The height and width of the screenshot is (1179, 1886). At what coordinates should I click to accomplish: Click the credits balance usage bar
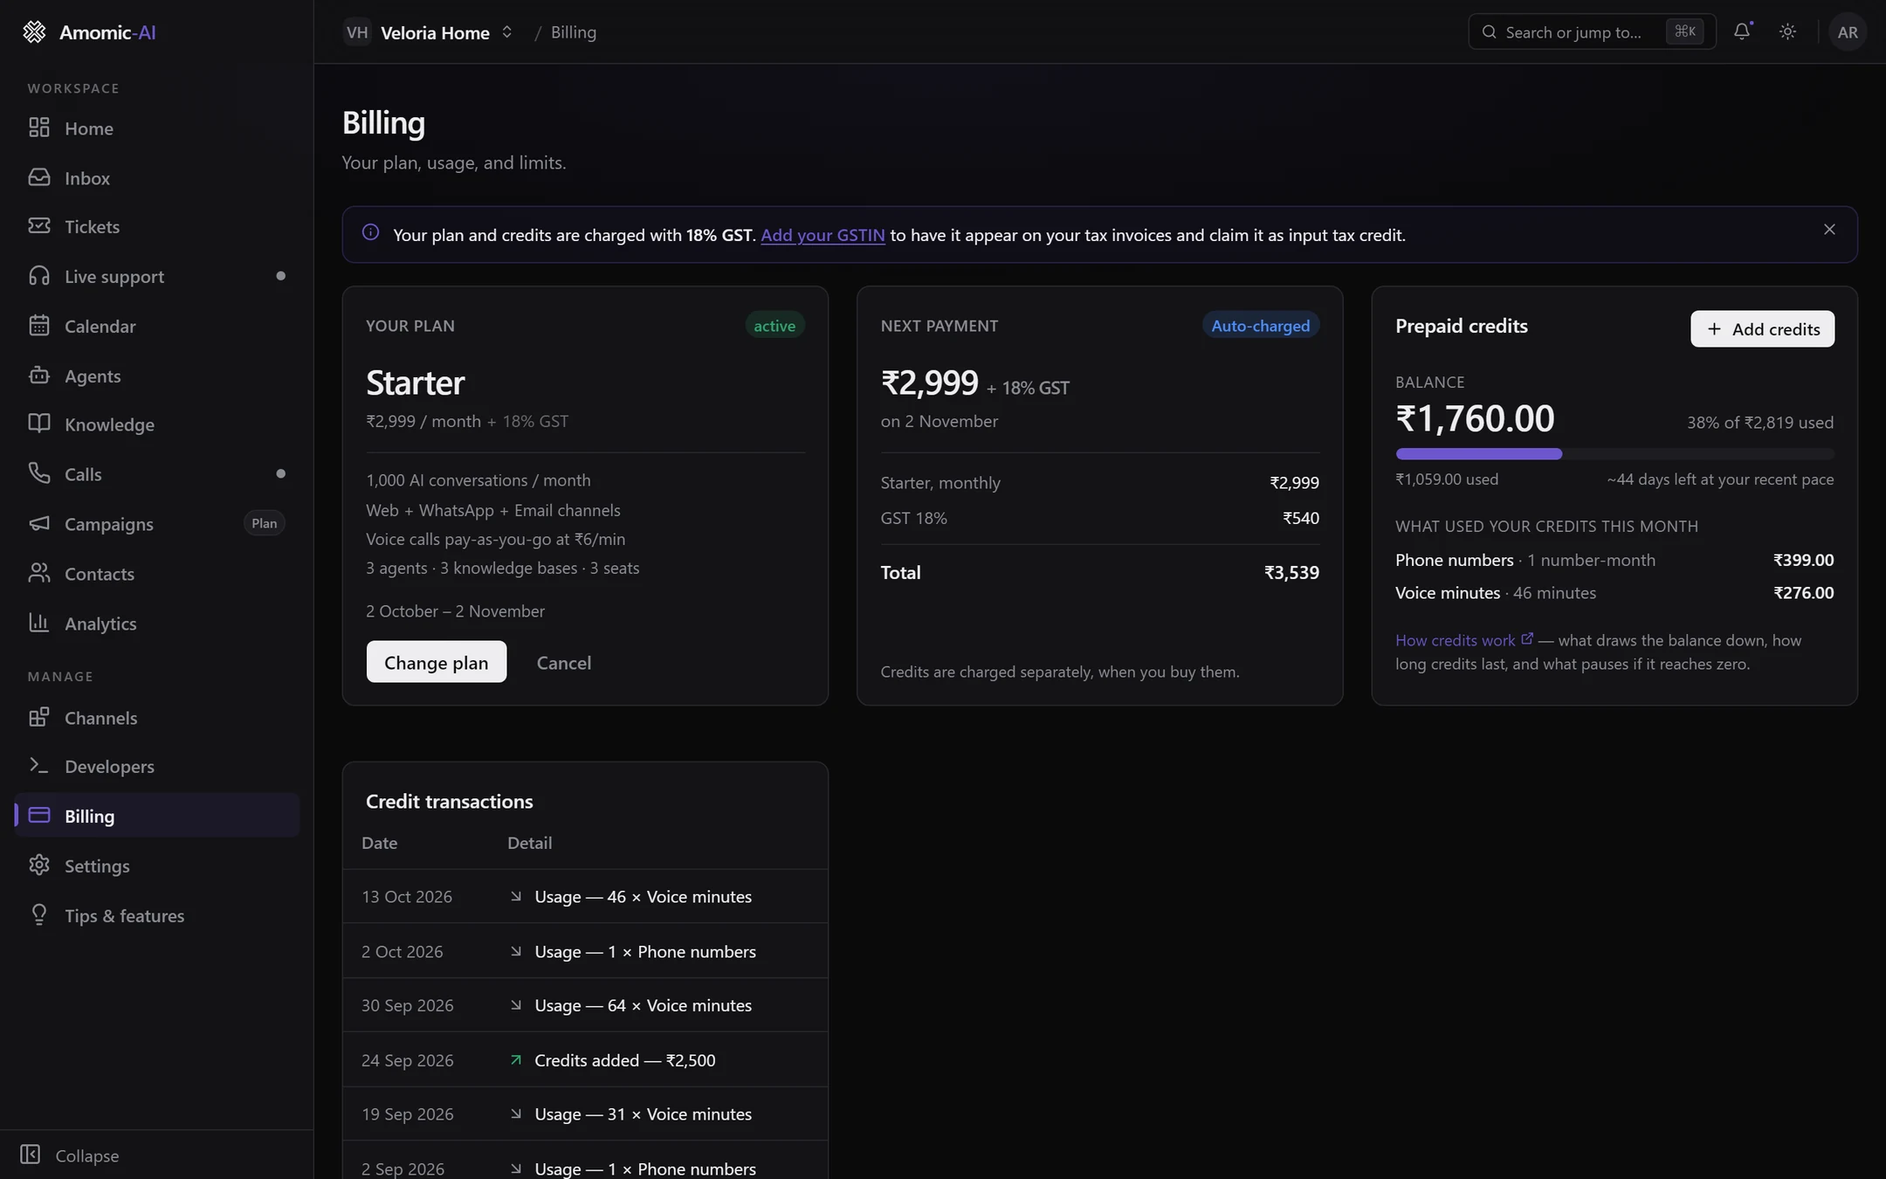[1614, 454]
